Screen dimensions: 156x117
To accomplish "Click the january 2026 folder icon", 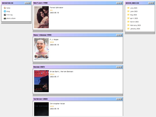I will [128, 29].
